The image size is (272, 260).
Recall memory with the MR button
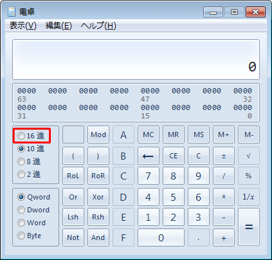[174, 135]
